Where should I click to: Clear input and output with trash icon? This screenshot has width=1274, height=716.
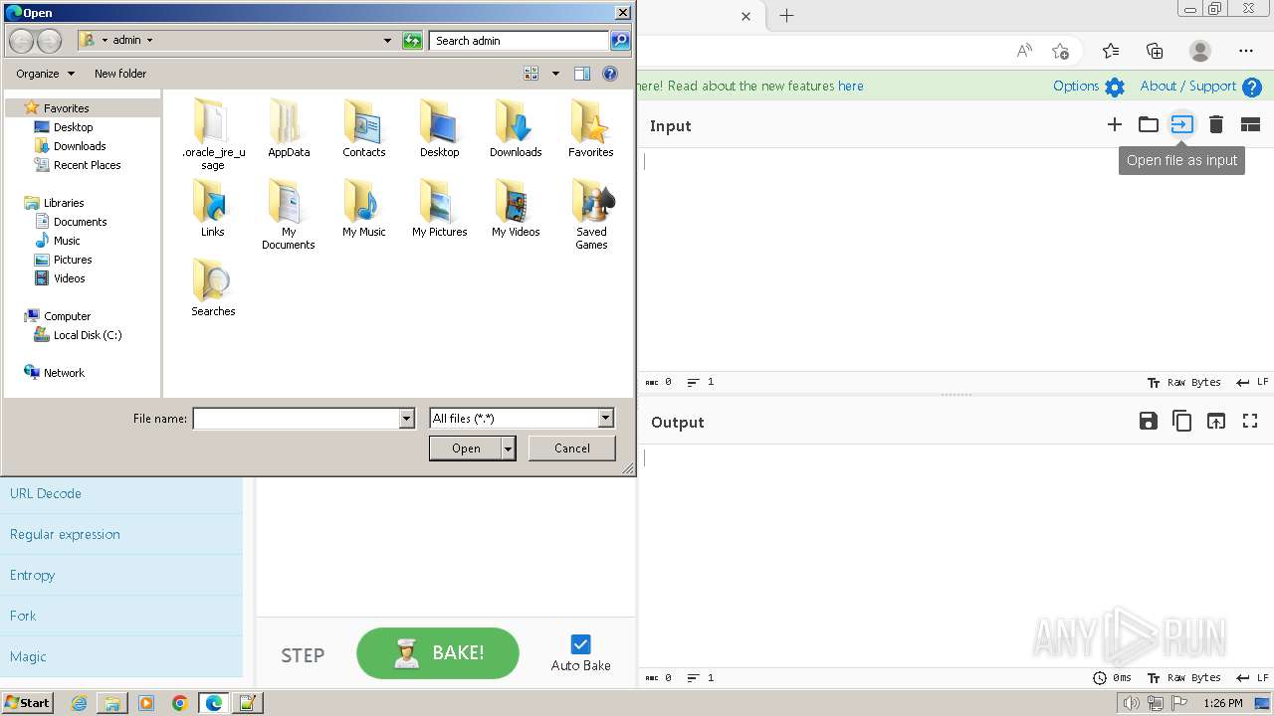tap(1216, 124)
